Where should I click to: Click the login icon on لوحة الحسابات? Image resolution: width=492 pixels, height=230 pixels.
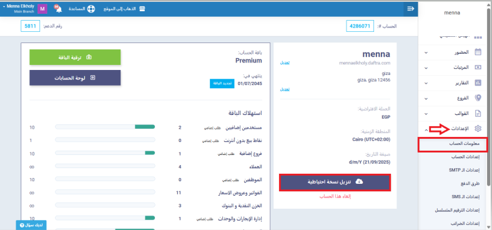[x=92, y=77]
